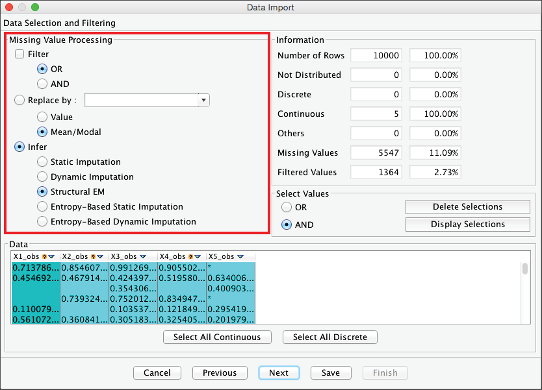542x390 pixels.
Task: Click the Replace by text field
Action: click(141, 101)
